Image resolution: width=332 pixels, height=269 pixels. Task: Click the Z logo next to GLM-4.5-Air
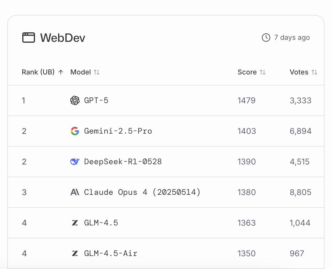point(75,253)
